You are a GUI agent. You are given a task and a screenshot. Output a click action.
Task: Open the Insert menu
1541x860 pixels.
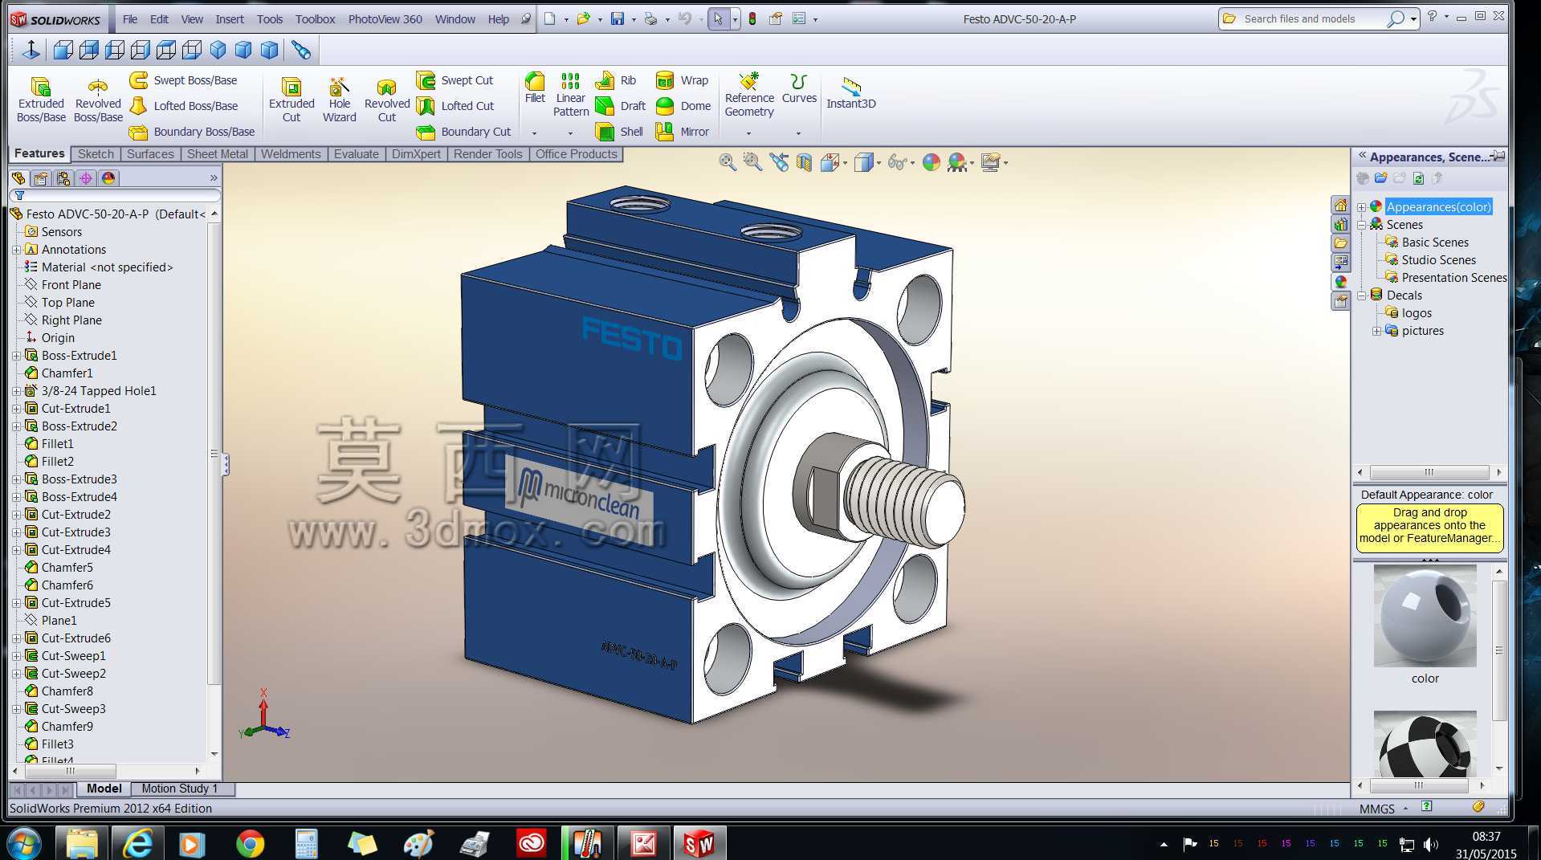[230, 19]
